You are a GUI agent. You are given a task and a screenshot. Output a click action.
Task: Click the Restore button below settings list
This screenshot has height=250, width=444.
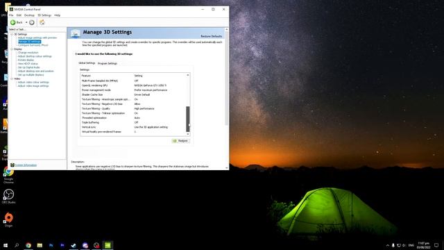click(x=180, y=141)
